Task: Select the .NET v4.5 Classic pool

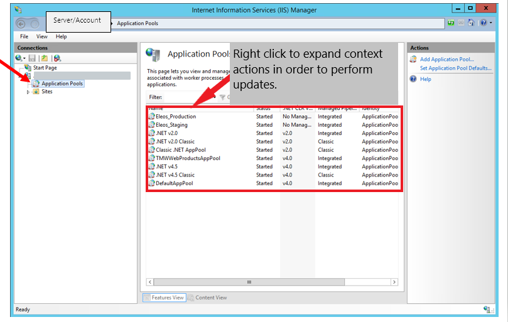Action: [273, 175]
